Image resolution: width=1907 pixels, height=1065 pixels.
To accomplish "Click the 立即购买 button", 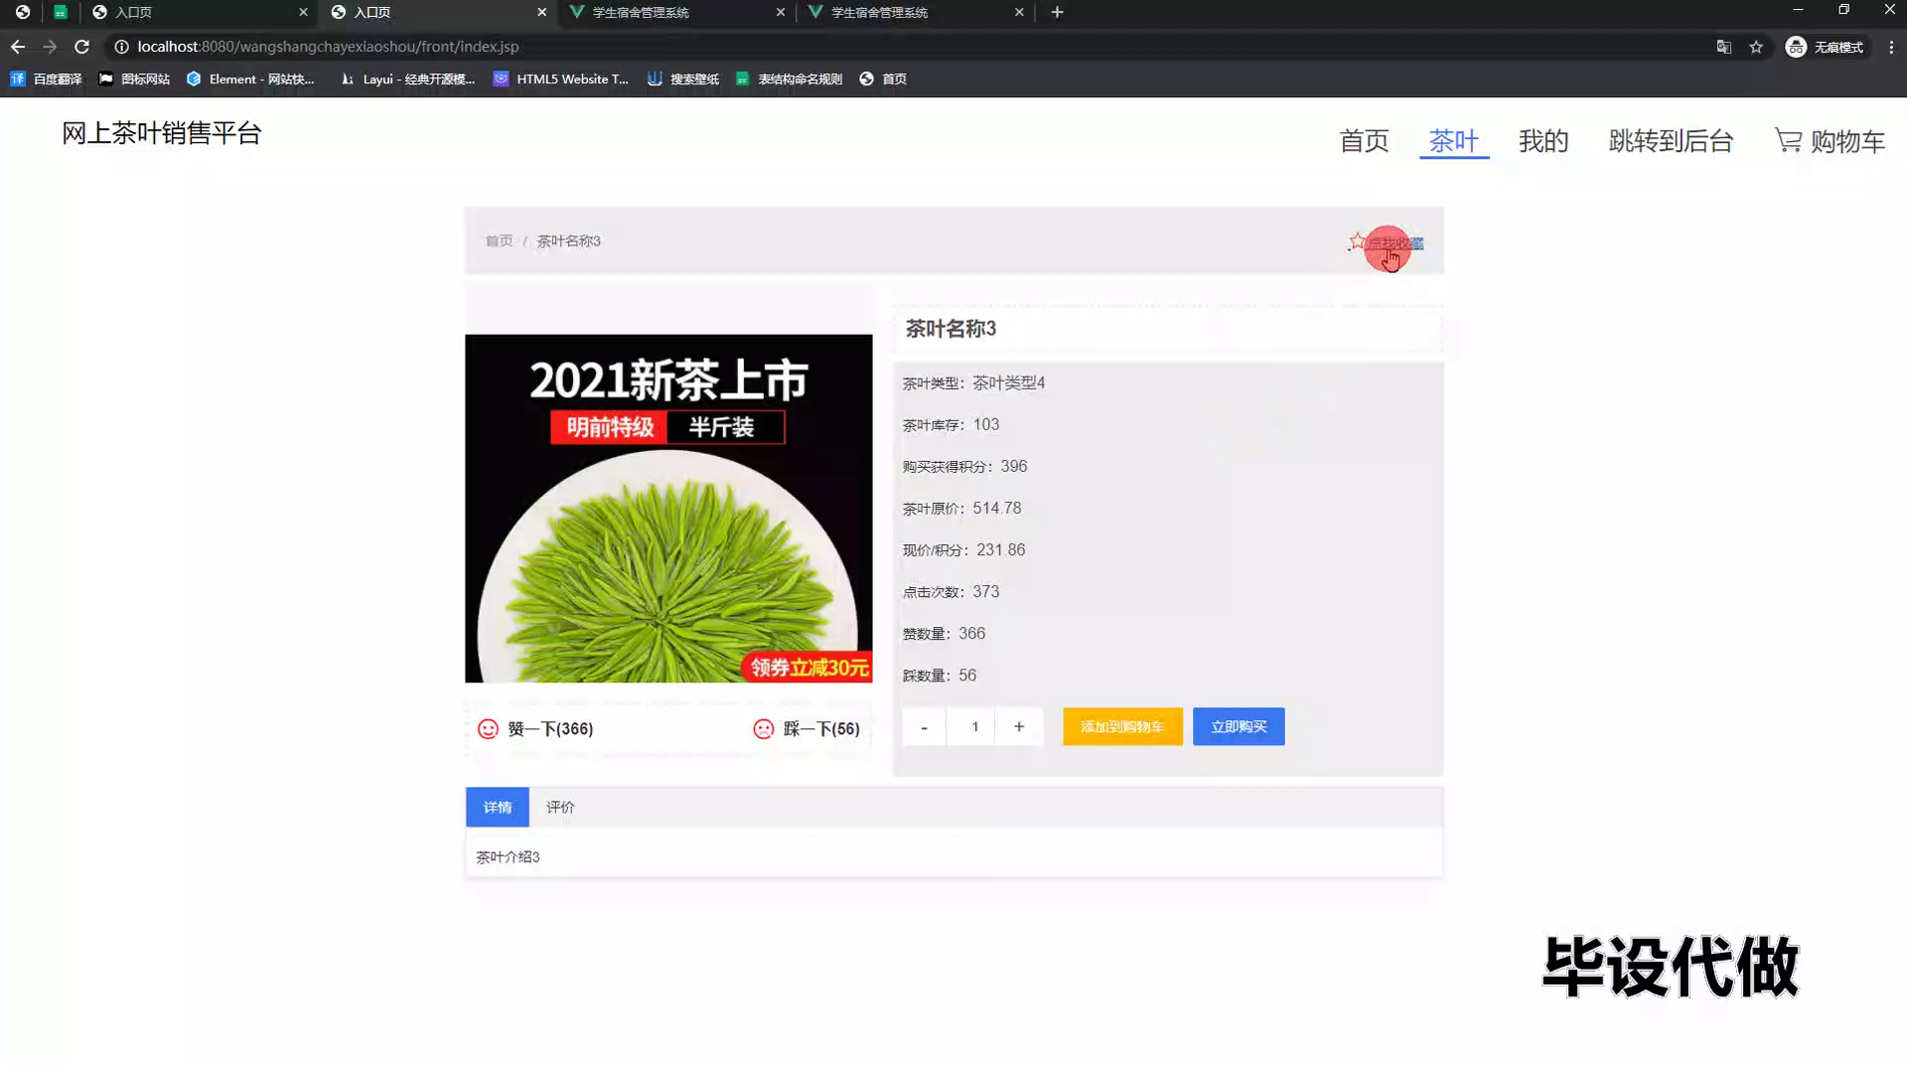I will pyautogui.click(x=1239, y=726).
